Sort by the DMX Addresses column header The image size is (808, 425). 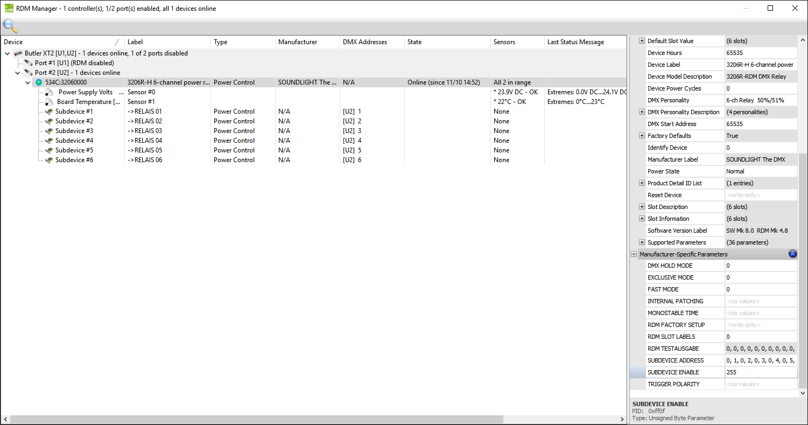click(364, 42)
